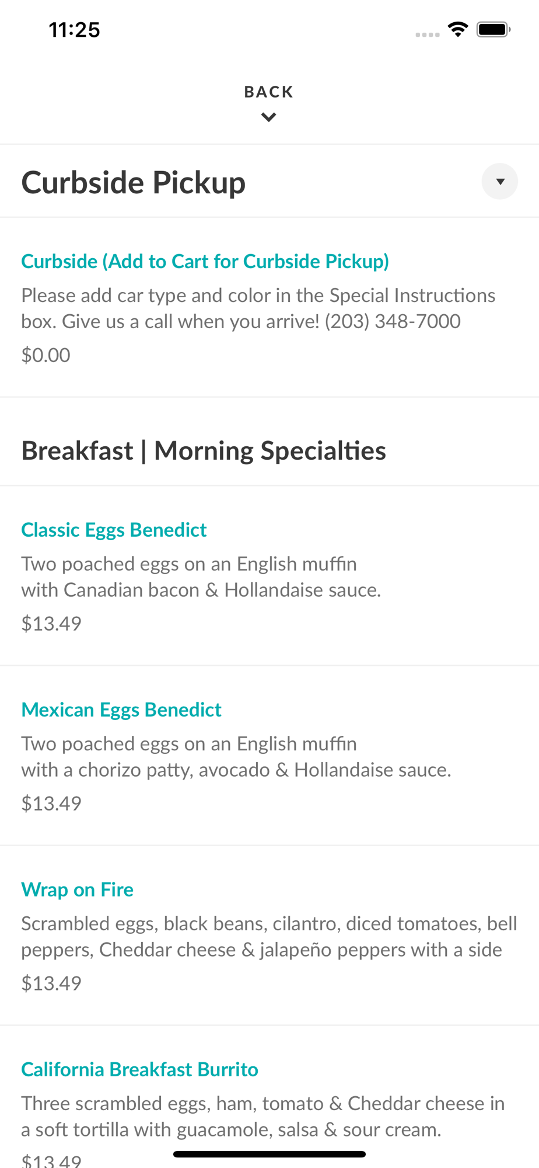Tap the home indicator bar at bottom
This screenshot has width=539, height=1168.
click(x=269, y=1154)
